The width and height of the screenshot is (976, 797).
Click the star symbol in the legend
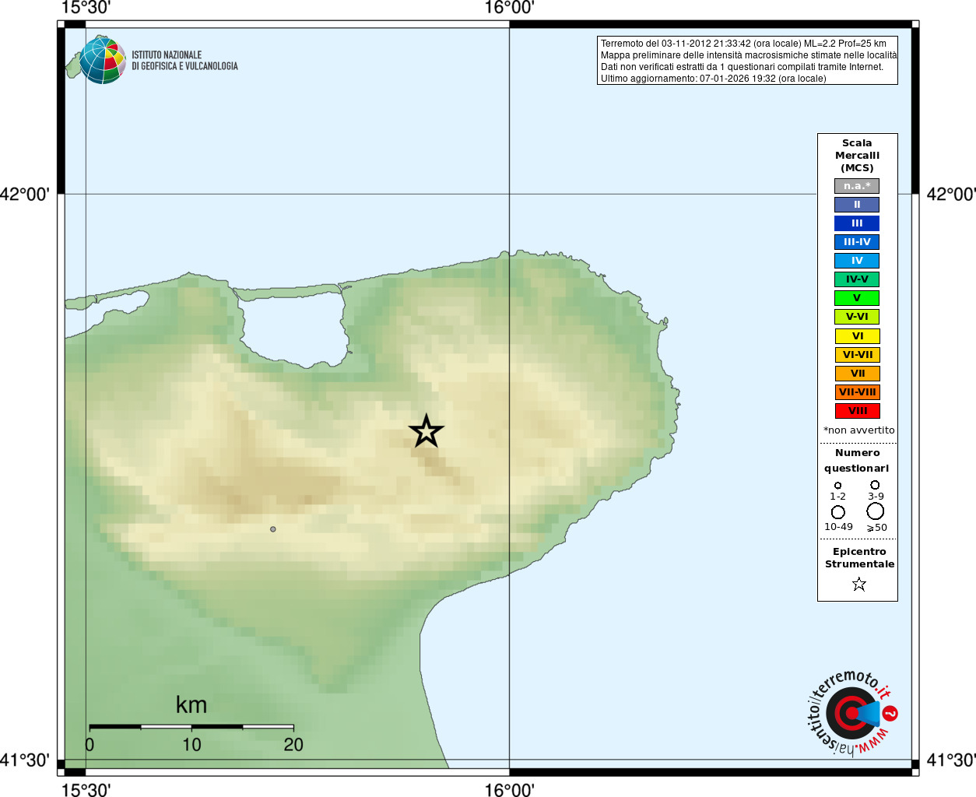pos(859,584)
